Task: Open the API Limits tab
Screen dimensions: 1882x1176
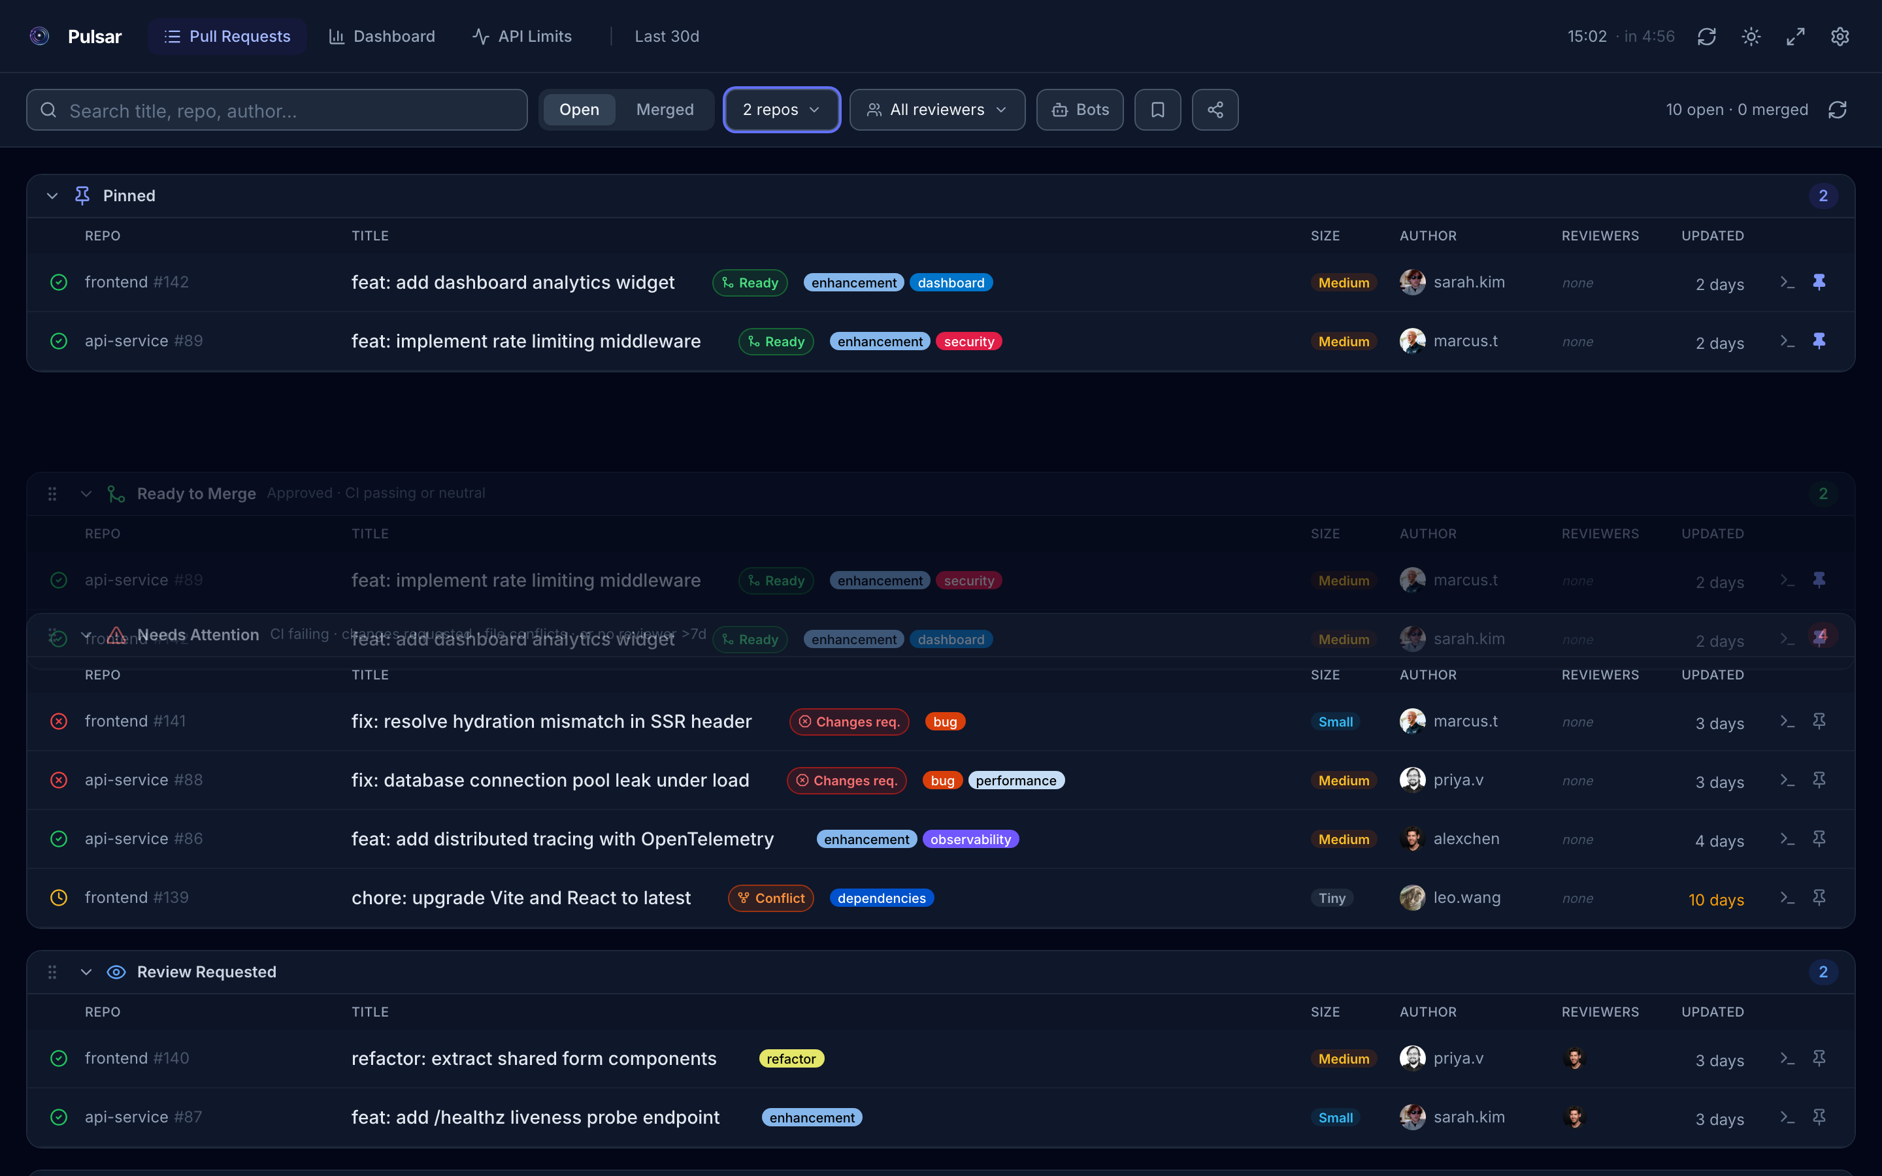Action: coord(522,36)
